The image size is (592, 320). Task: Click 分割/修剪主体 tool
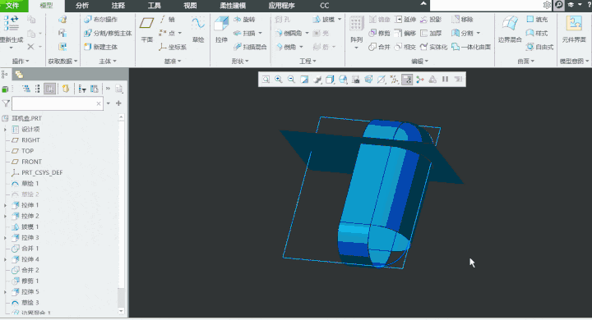[108, 33]
